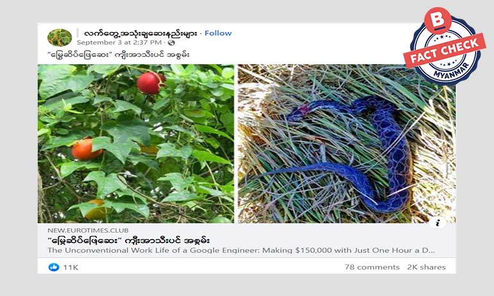The height and width of the screenshot is (296, 494).
Task: Click the red fruit at the top of the left photo
Action: point(151,83)
